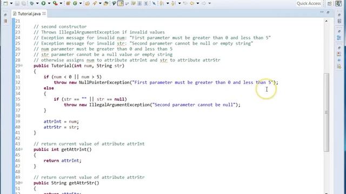Click the Search flashlight icon
346x194 pixels.
point(95,3)
